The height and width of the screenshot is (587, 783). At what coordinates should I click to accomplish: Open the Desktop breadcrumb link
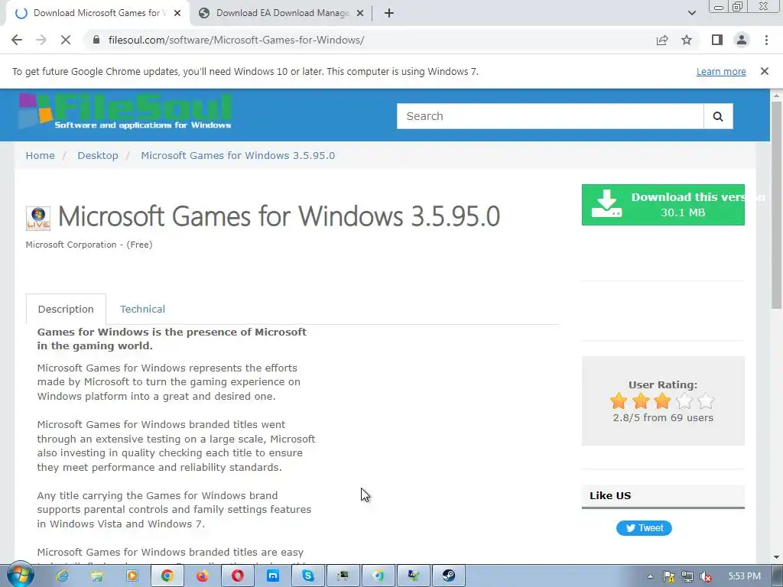click(x=98, y=155)
